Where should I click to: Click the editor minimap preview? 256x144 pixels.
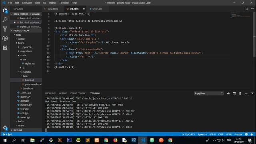[240, 15]
